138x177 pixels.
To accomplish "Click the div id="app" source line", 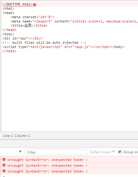I will (x=22, y=38).
